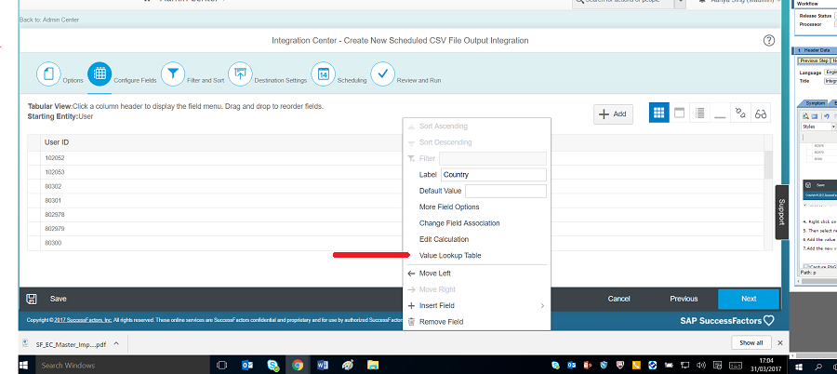The height and width of the screenshot is (374, 837).
Task: Open More Field Options menu entry
Action: [x=449, y=207]
